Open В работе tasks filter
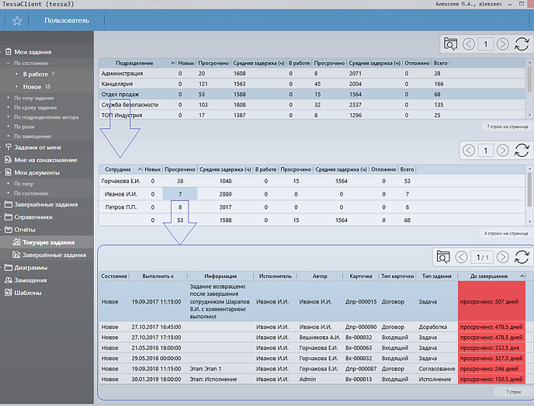Screen dimensions: 534x406 36,74
